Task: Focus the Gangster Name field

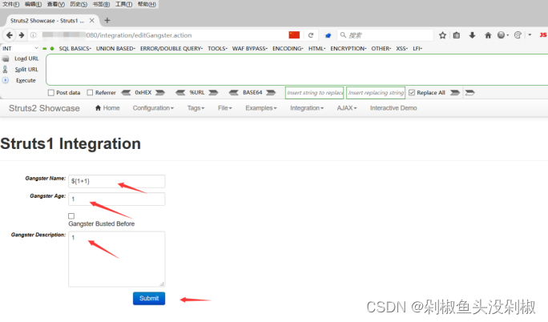Action: (x=117, y=181)
